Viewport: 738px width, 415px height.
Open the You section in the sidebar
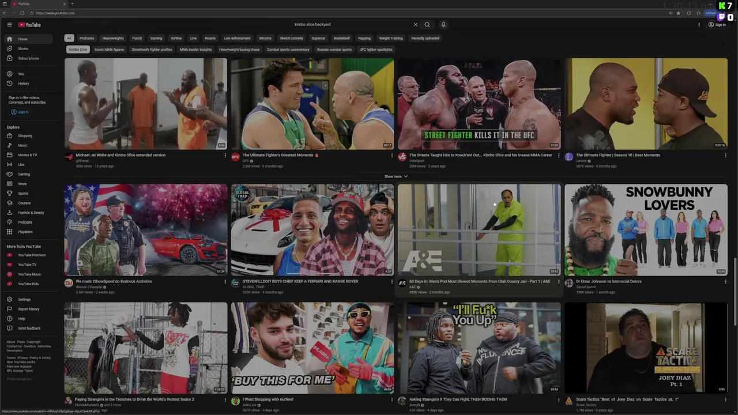pyautogui.click(x=29, y=74)
